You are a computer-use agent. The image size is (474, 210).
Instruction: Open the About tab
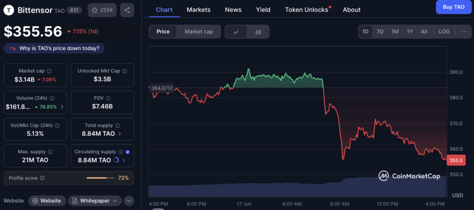[x=352, y=10]
